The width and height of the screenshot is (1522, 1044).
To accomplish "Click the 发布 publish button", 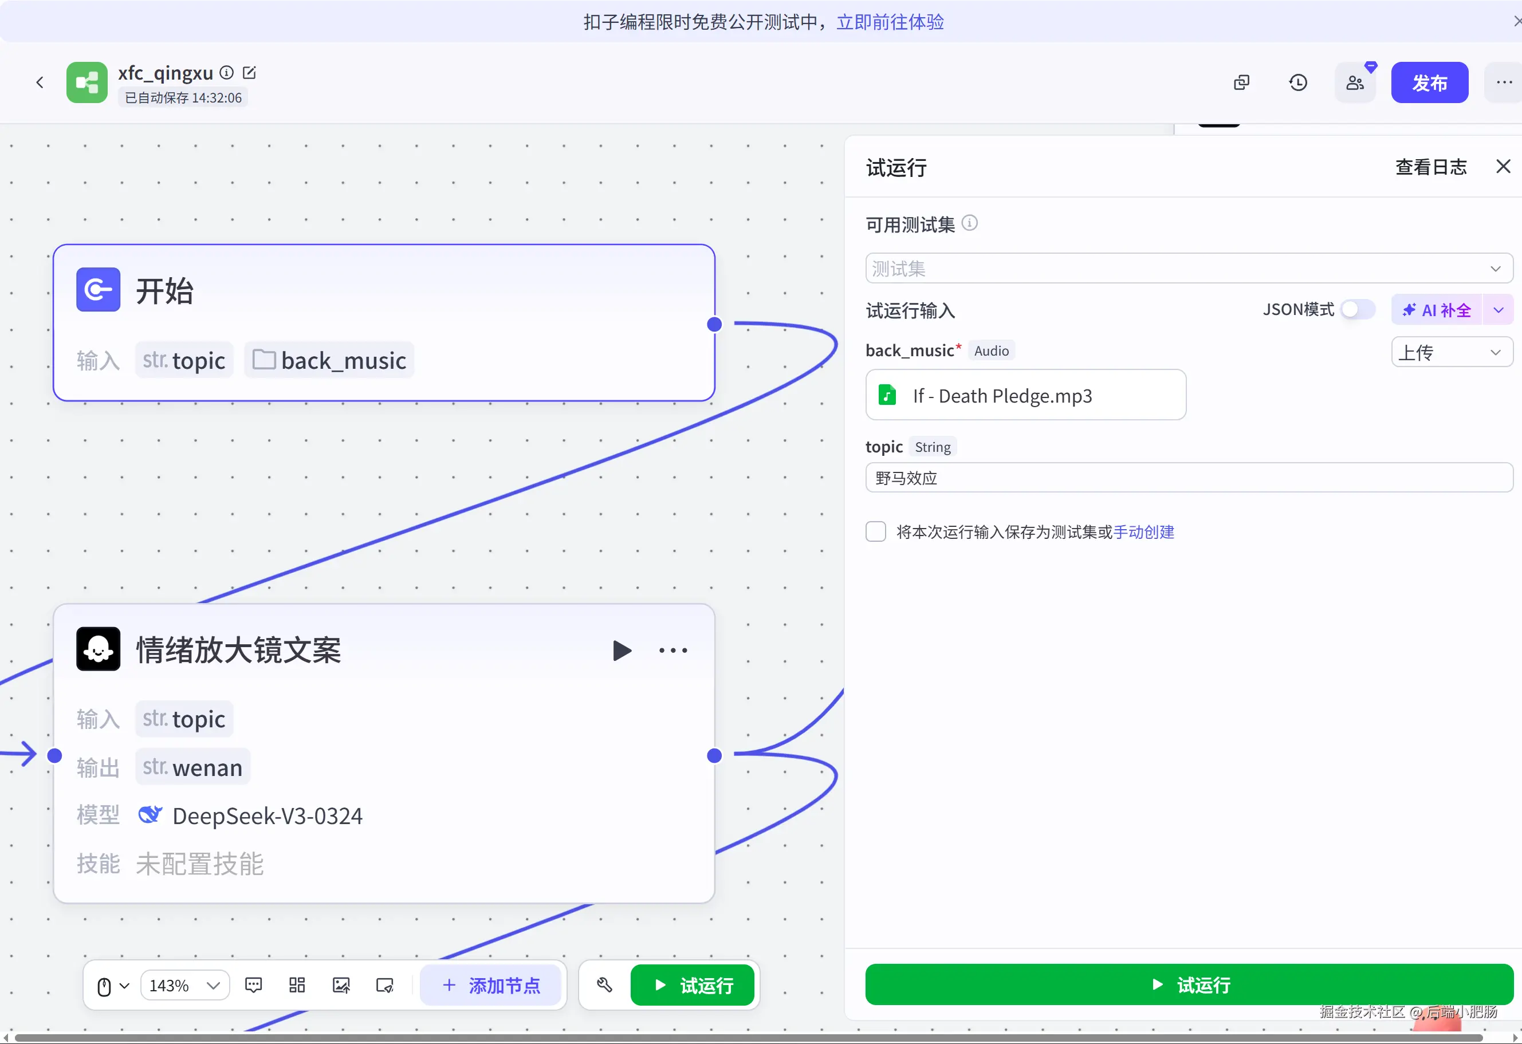I will tap(1429, 82).
